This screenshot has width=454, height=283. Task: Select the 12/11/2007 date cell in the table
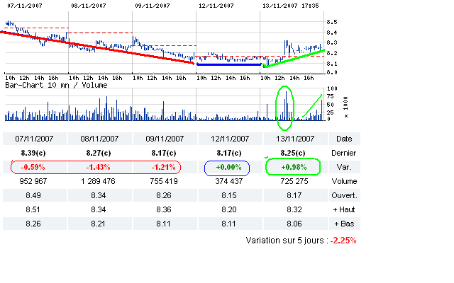point(230,139)
